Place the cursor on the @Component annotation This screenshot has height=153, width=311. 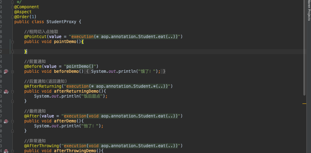(26, 7)
